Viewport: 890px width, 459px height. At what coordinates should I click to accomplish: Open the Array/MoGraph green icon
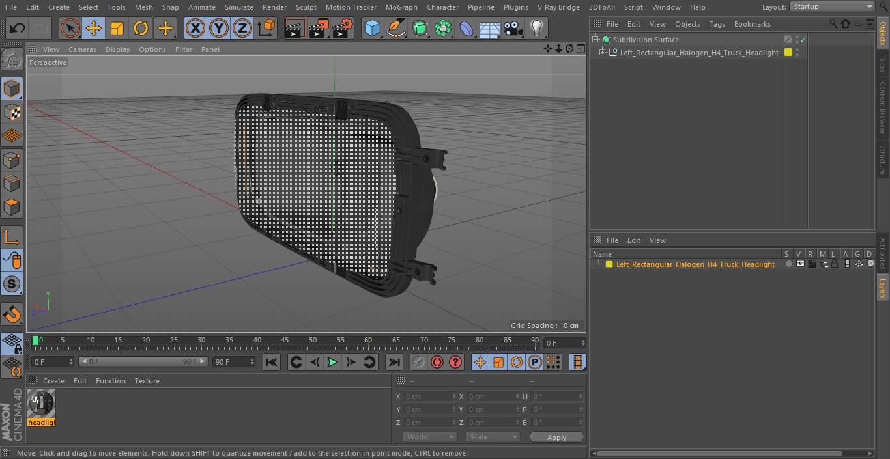pyautogui.click(x=443, y=28)
